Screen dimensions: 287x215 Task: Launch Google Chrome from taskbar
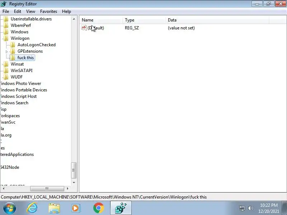point(98,208)
